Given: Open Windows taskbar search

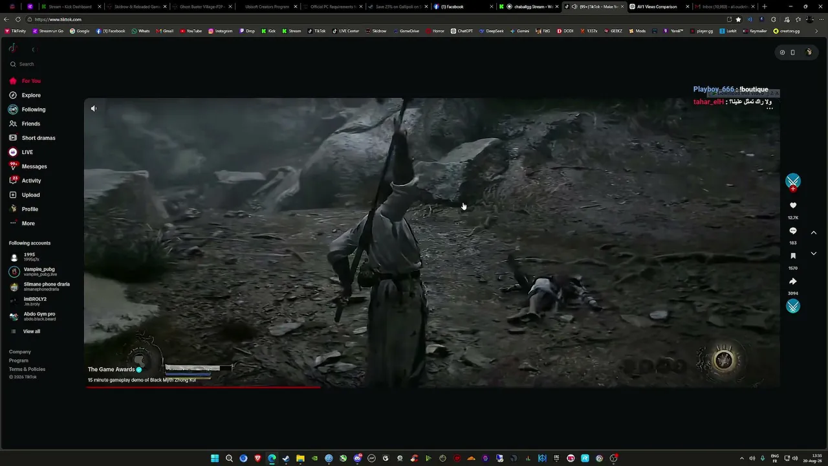Looking at the screenshot, I should click(x=229, y=458).
